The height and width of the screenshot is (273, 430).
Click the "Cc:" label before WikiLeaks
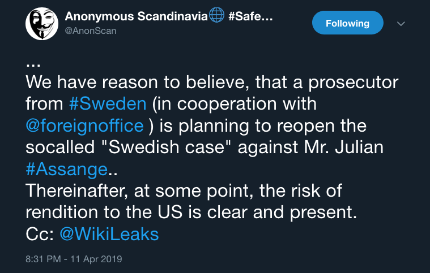40,234
